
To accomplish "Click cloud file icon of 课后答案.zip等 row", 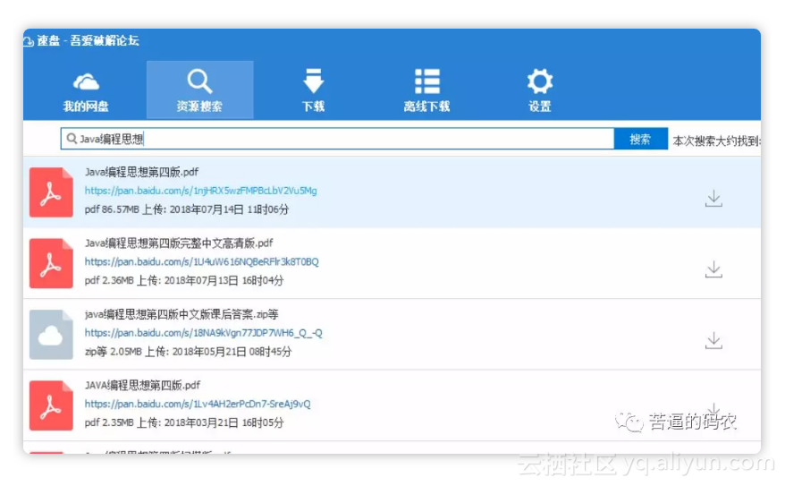I will coord(51,335).
